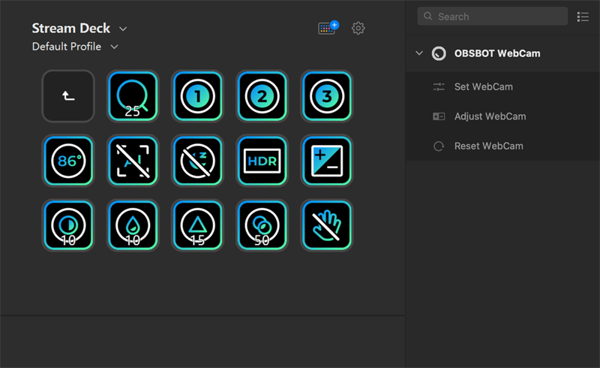Click the 86° field of view key
This screenshot has width=600, height=368.
click(68, 161)
